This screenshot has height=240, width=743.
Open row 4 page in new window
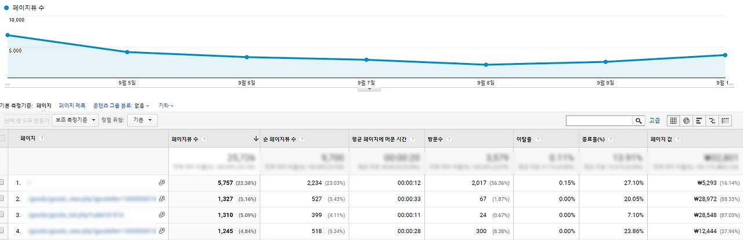(x=162, y=231)
